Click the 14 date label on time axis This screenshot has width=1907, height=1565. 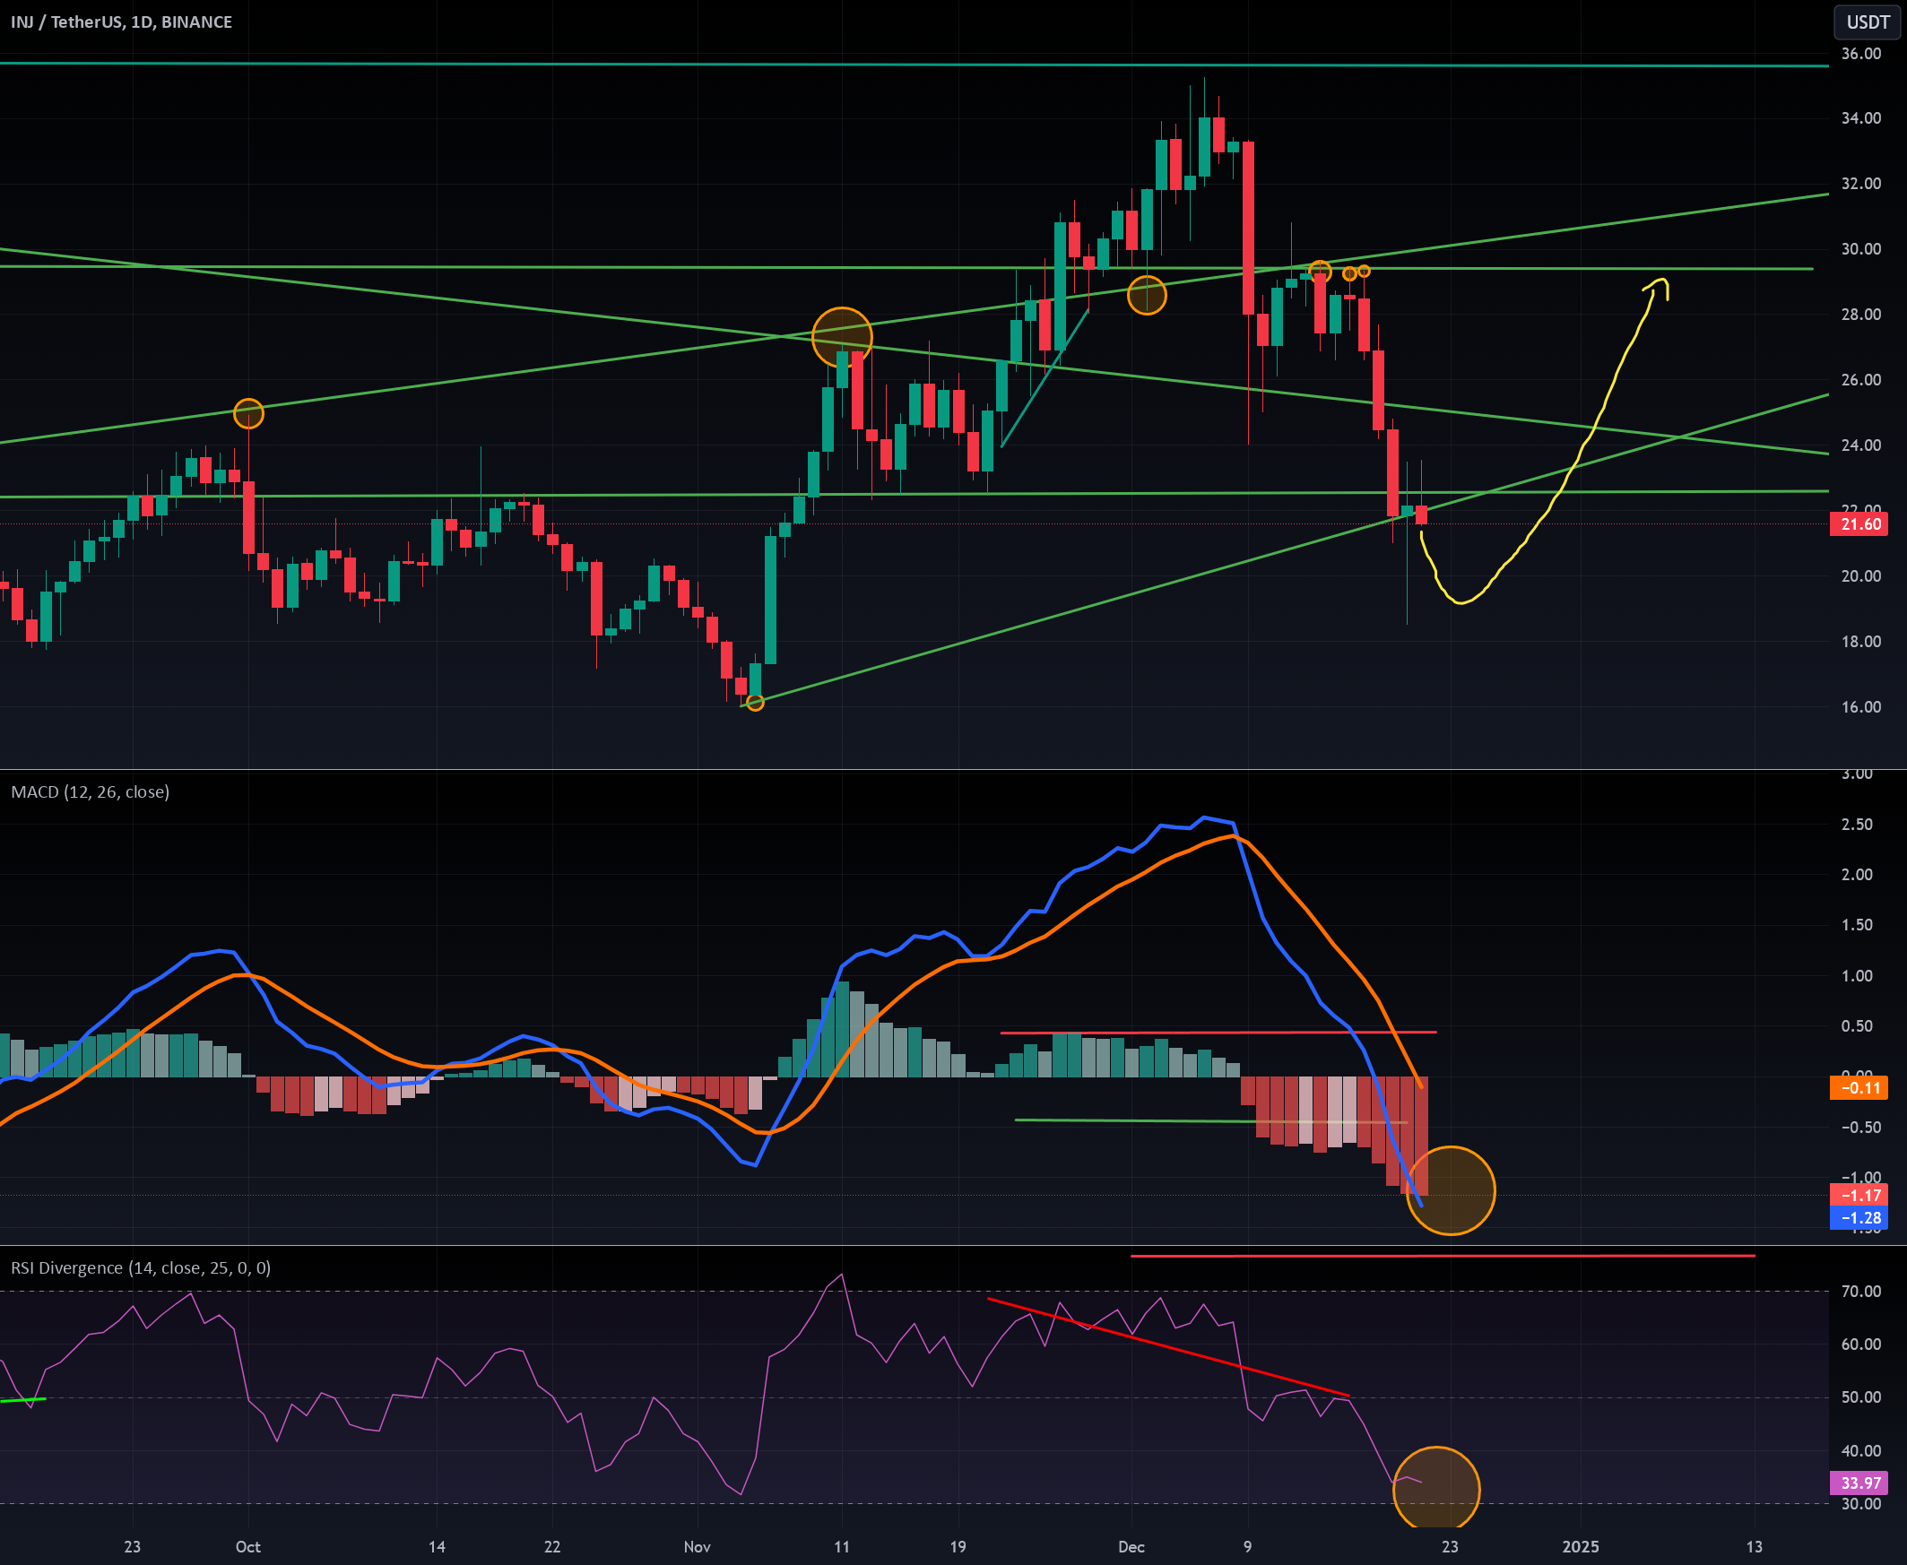point(437,1547)
